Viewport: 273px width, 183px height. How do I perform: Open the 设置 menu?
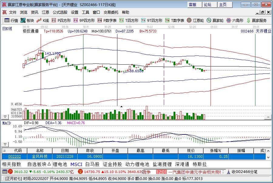75,12
